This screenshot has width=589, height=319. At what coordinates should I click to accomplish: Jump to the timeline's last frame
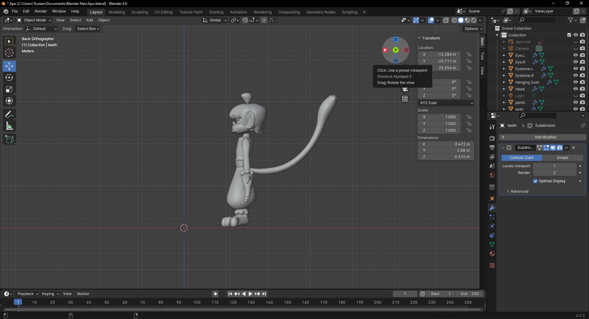264,294
